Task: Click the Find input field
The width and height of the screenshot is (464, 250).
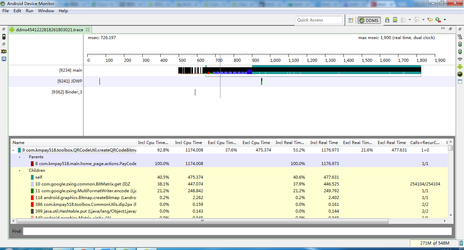Action: (237, 231)
